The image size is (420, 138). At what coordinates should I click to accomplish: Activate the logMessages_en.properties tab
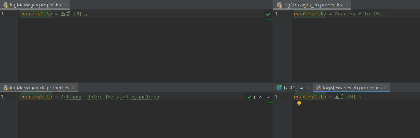(313, 5)
